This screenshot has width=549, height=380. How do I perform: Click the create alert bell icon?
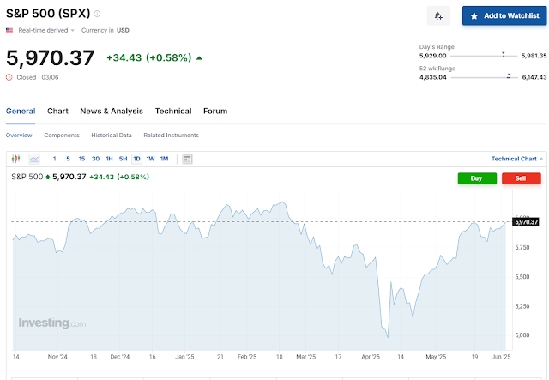[x=438, y=15]
